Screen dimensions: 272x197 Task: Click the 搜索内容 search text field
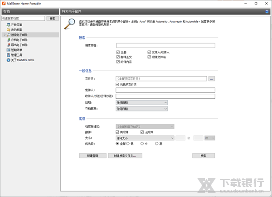165,45
